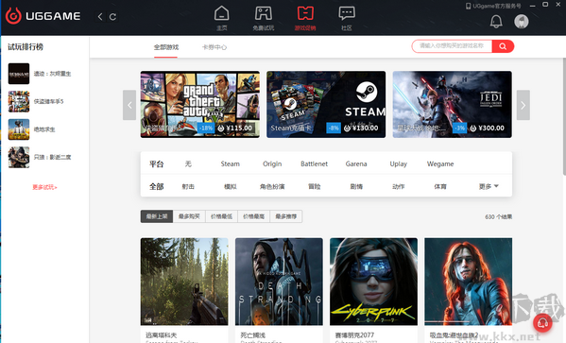Select the game promotion icon
566x343 pixels.
[x=305, y=13]
